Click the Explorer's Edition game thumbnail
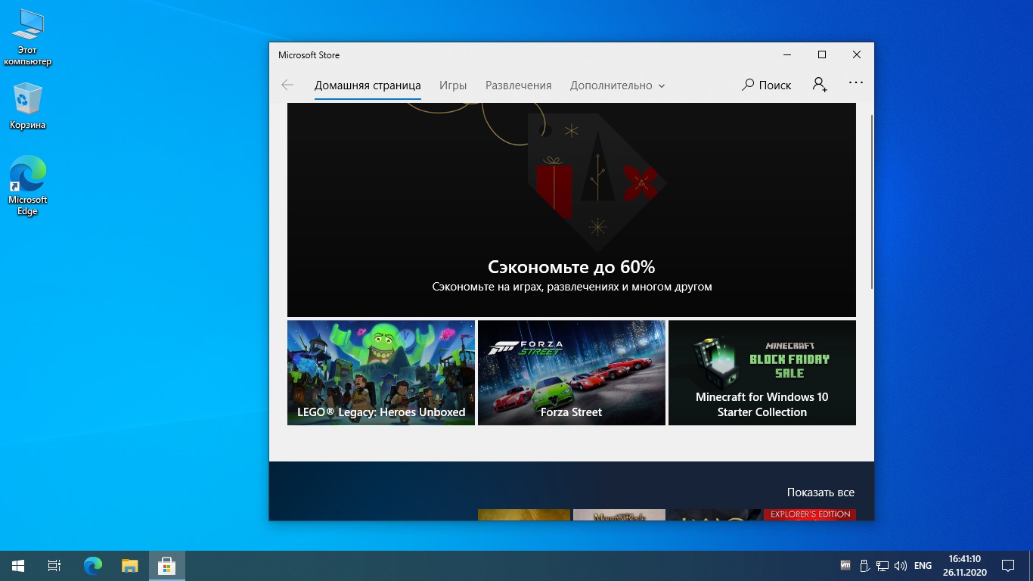 810,514
